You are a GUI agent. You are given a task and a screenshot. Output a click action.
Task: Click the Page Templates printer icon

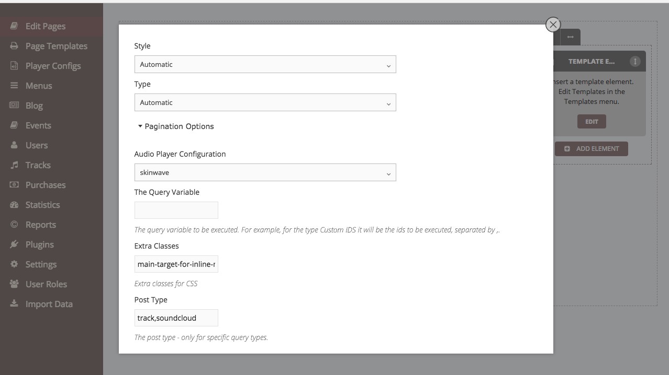14,46
